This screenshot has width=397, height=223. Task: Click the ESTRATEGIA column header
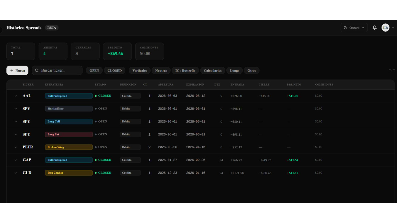pos(54,85)
